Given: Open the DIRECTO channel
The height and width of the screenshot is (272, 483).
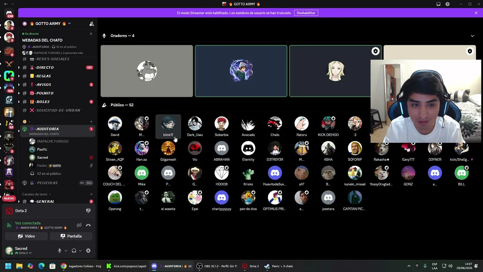Looking at the screenshot, I should (58, 68).
